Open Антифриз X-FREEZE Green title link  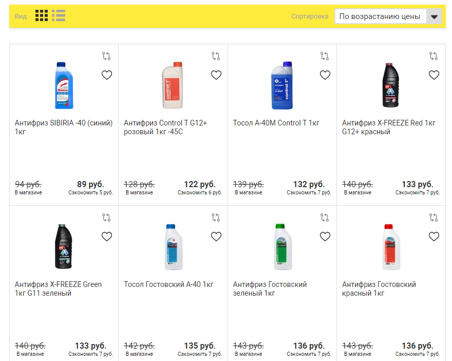tap(58, 288)
